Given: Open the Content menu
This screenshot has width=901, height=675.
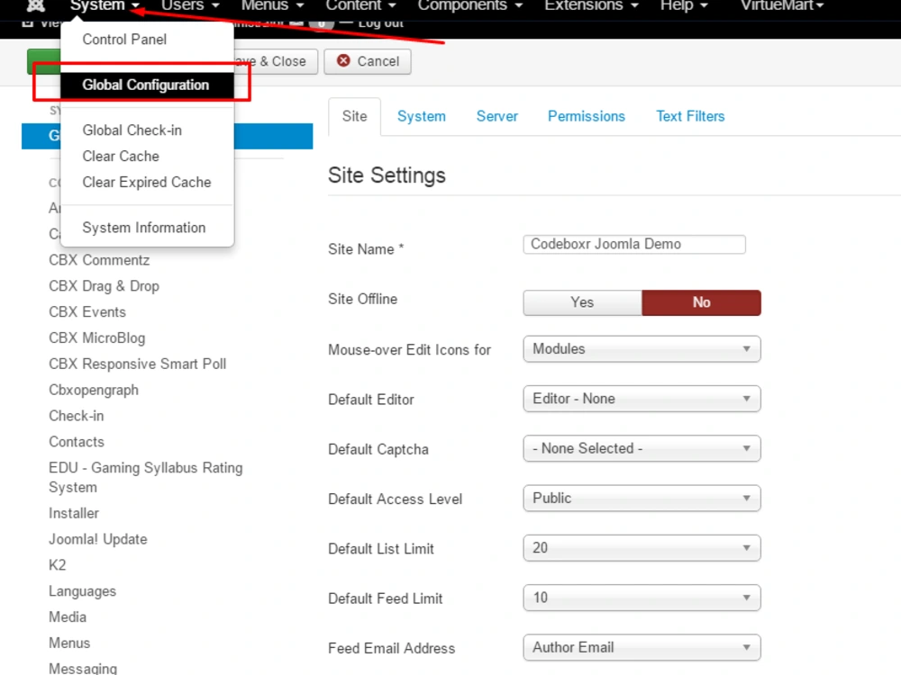Looking at the screenshot, I should point(360,5).
